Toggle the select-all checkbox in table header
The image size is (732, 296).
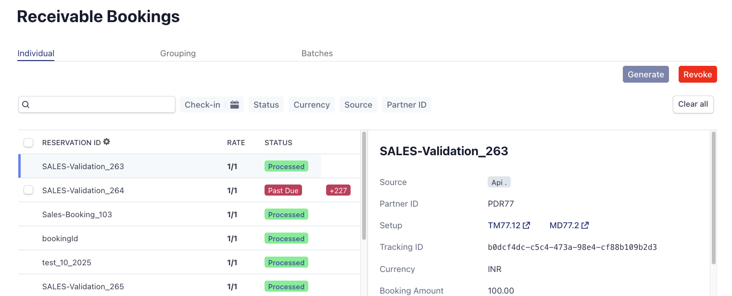pos(28,143)
